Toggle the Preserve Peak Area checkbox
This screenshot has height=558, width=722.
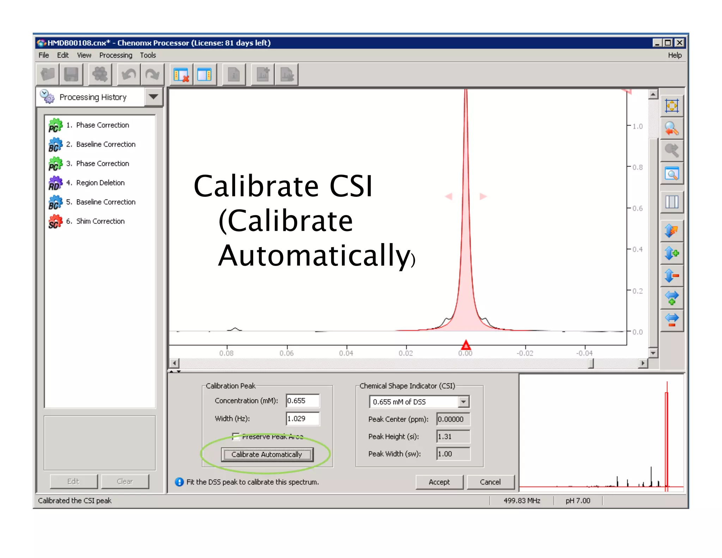coord(236,437)
